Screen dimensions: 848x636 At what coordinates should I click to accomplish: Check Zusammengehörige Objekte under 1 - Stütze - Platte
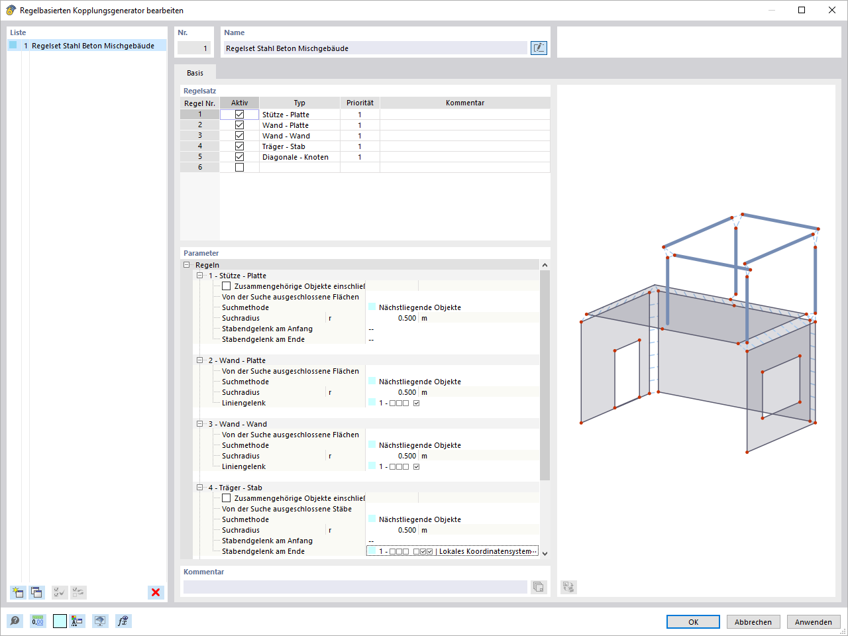point(227,286)
